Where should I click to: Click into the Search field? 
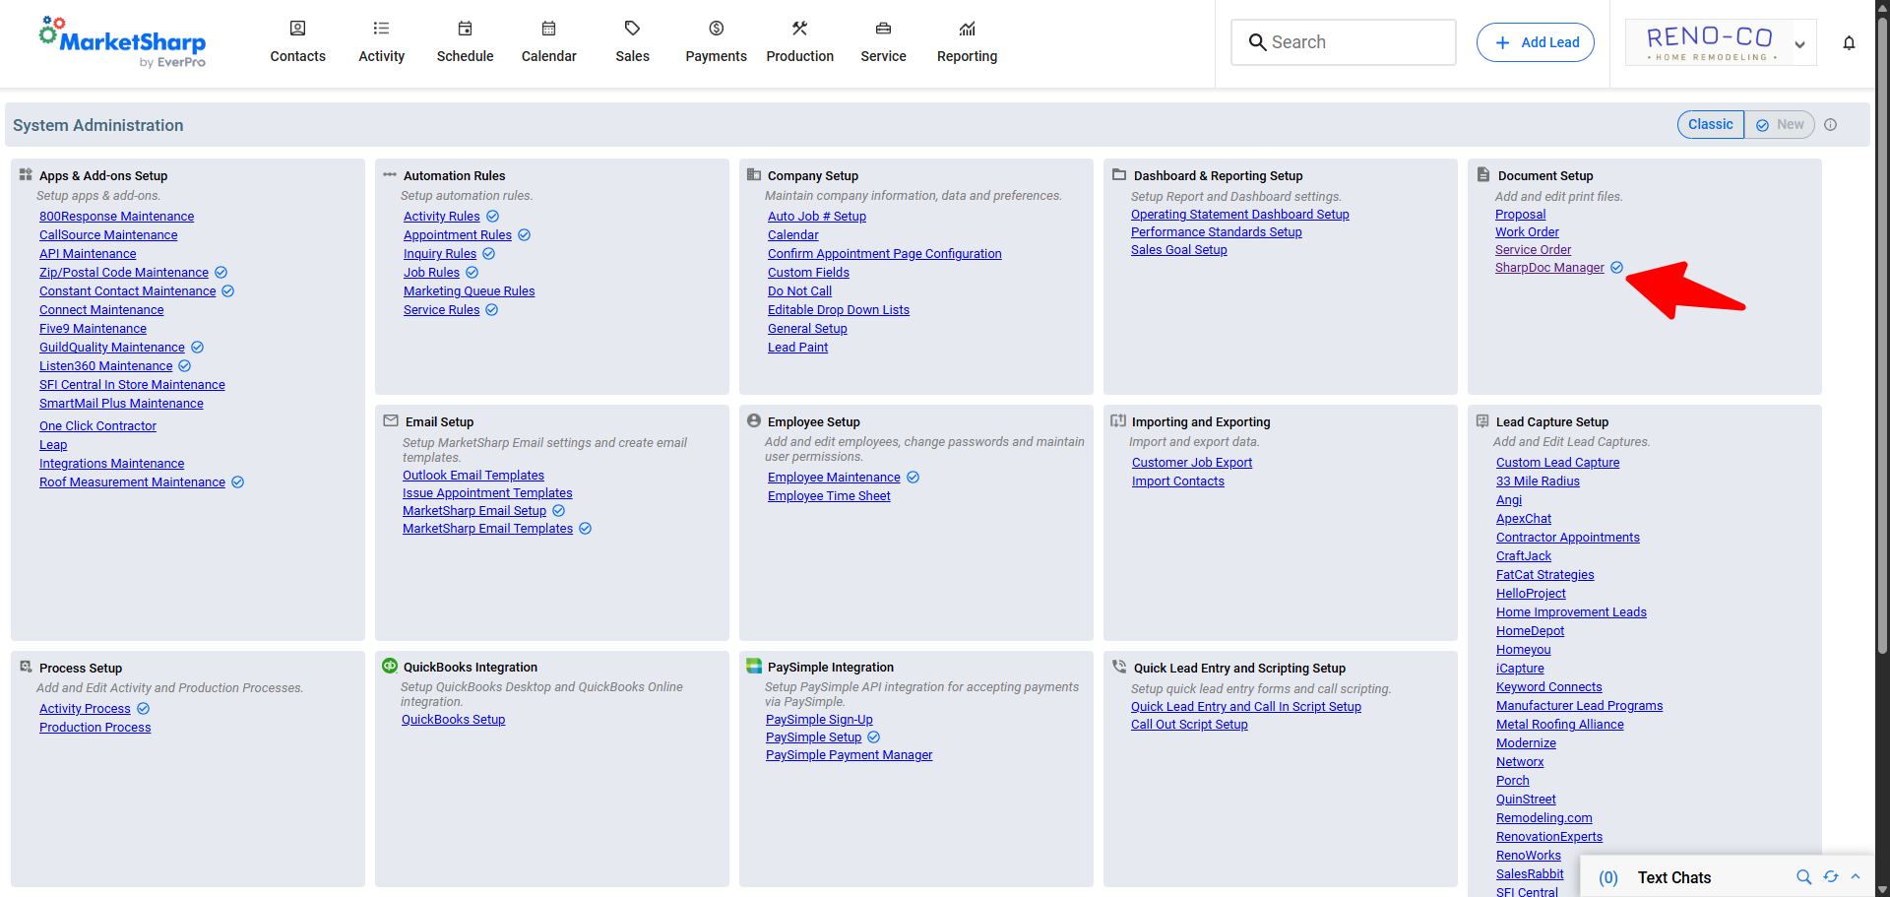click(1343, 42)
